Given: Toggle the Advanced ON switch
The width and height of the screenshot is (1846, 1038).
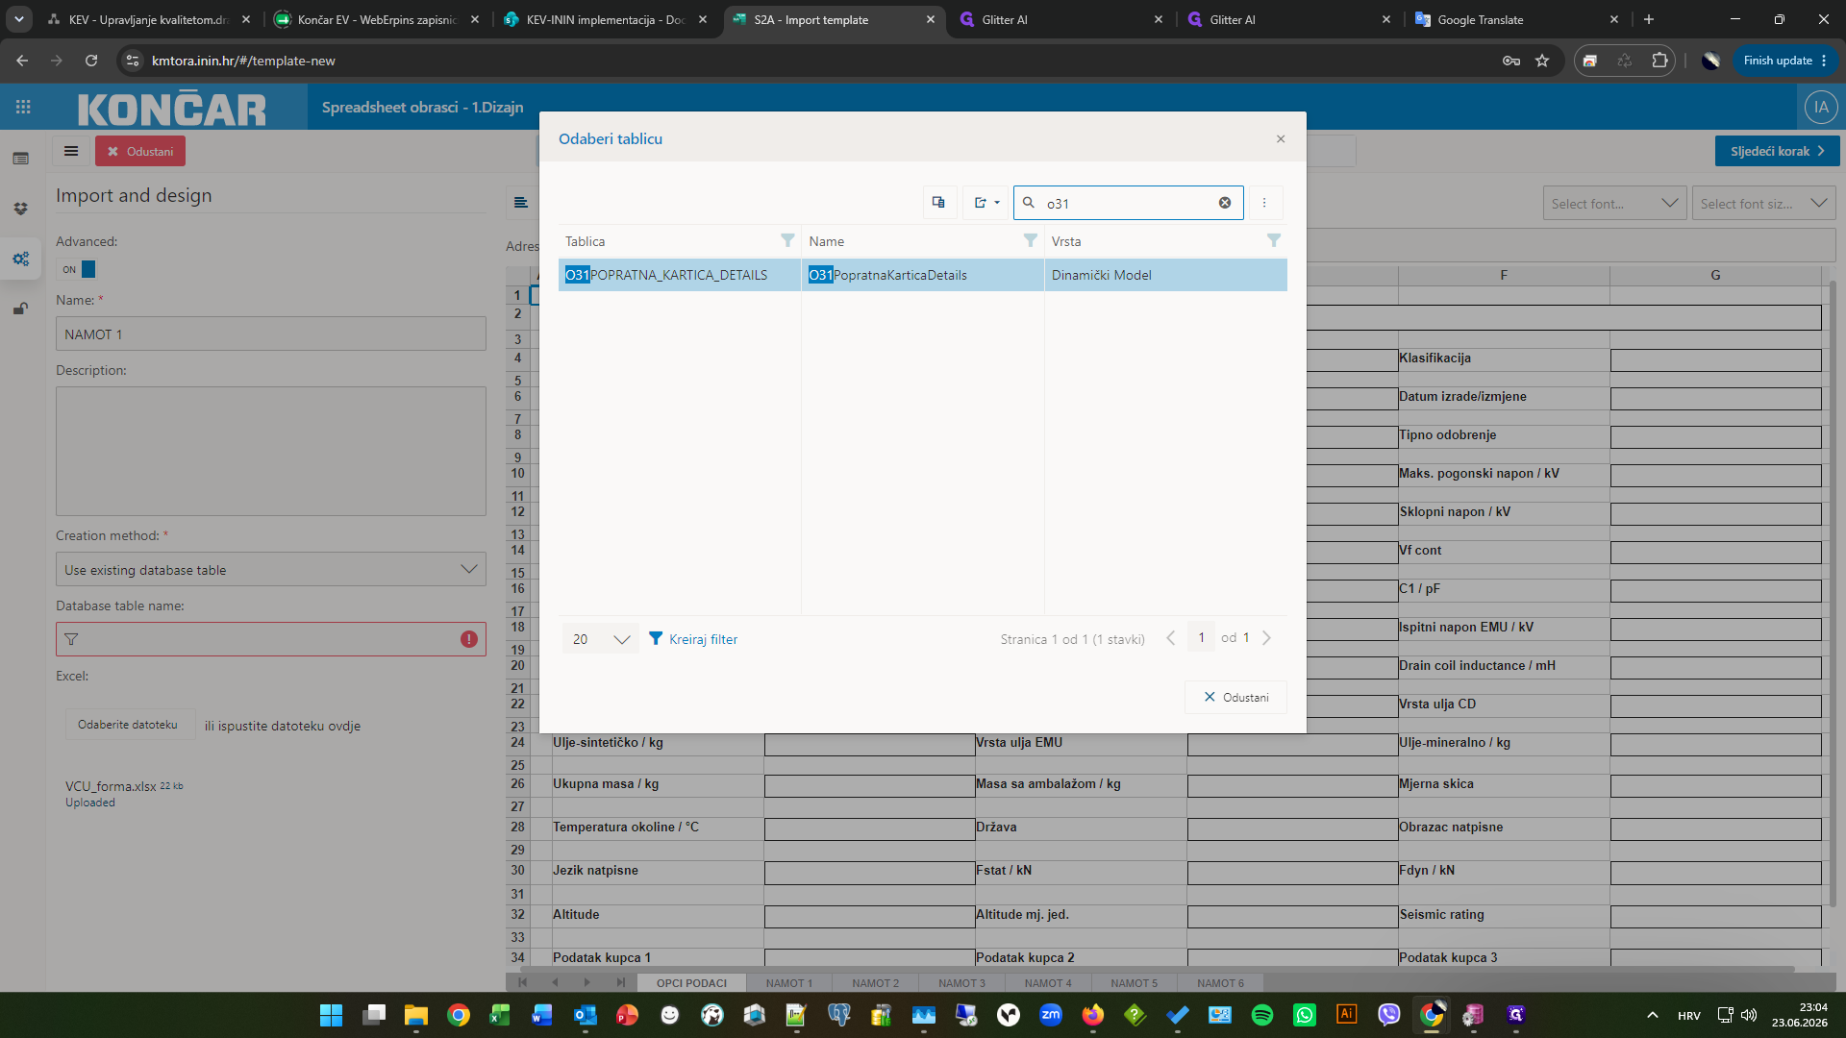Looking at the screenshot, I should click(78, 269).
